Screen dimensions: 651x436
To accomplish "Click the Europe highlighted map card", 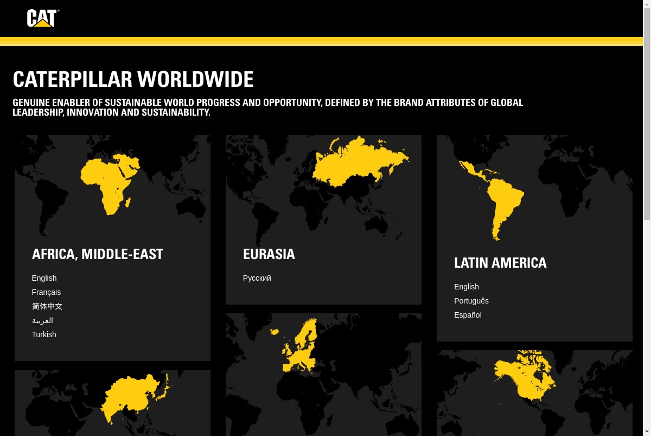I will [x=323, y=375].
